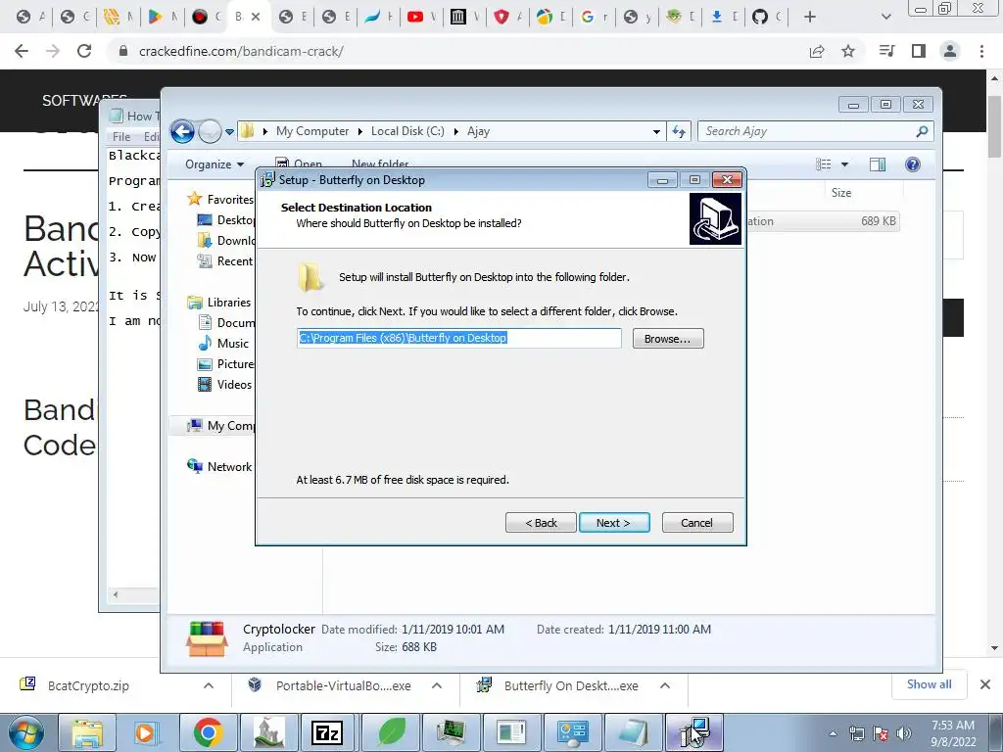Share this page icon in Chrome
This screenshot has height=752, width=1003.
click(817, 51)
